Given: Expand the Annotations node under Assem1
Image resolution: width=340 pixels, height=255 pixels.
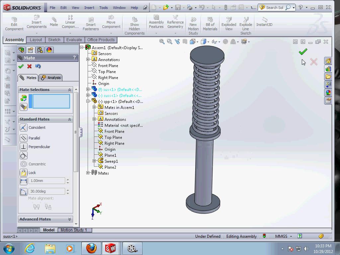Looking at the screenshot, I should (88, 59).
